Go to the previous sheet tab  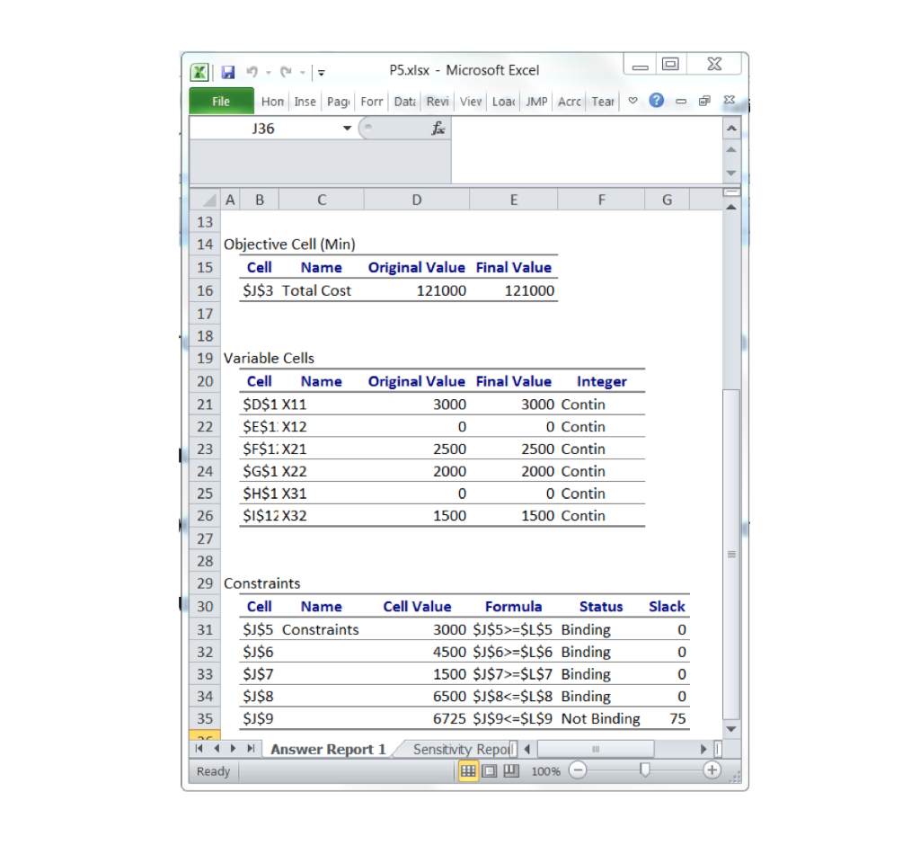click(x=217, y=748)
